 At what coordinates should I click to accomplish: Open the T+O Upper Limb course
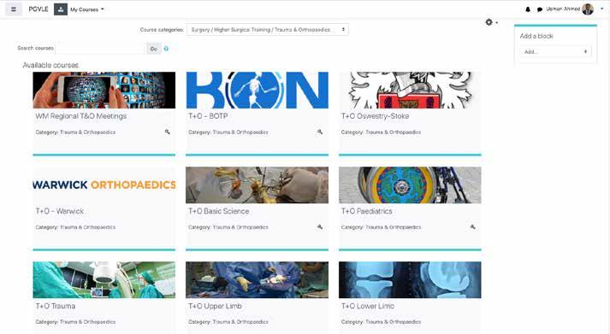click(x=215, y=306)
